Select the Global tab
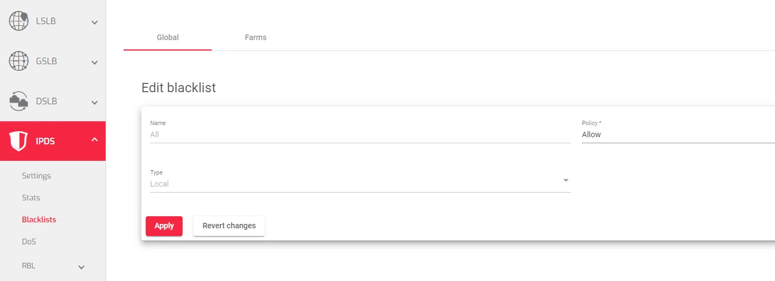This screenshot has width=775, height=281. pos(168,37)
